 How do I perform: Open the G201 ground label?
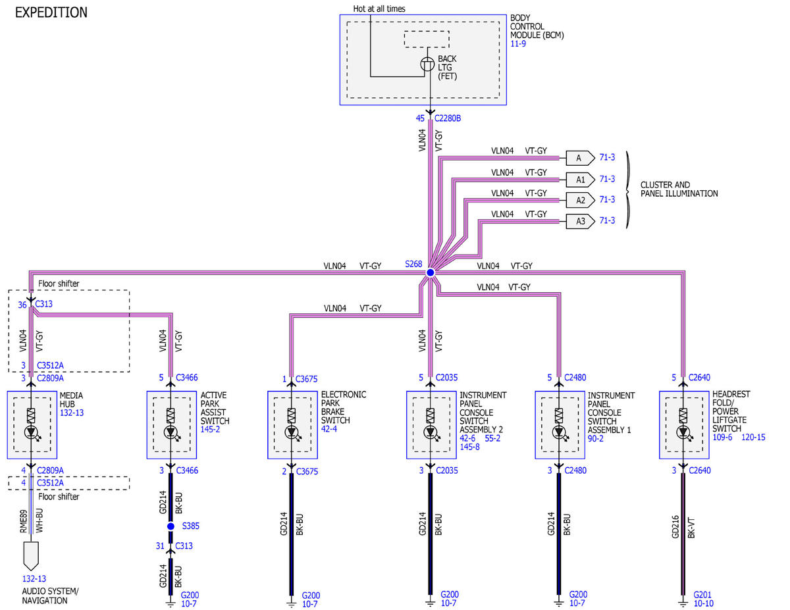click(702, 595)
